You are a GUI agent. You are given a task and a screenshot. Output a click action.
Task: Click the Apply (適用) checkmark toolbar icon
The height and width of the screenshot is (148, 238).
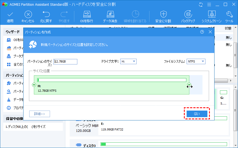(x=10, y=15)
